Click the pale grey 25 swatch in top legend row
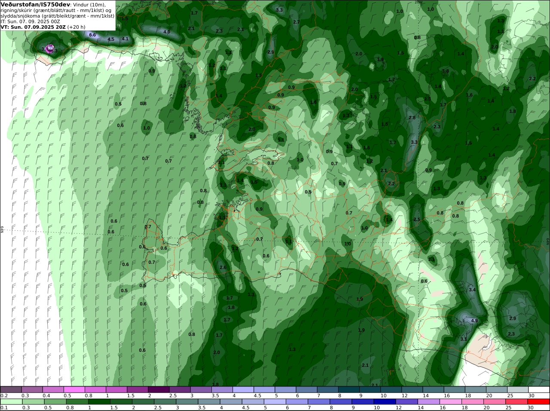This screenshot has width=550, height=411. point(518,390)
